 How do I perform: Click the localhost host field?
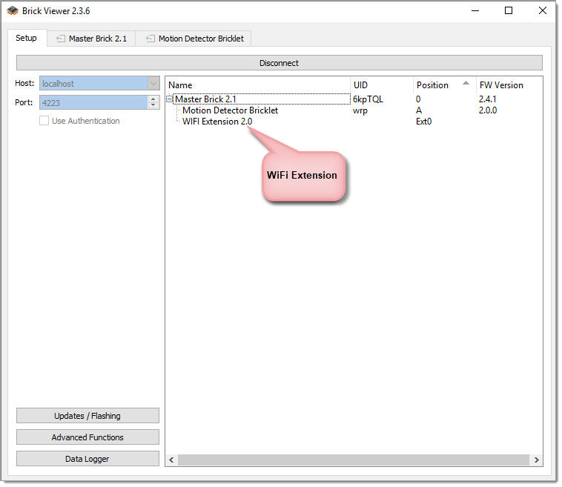[x=93, y=84]
